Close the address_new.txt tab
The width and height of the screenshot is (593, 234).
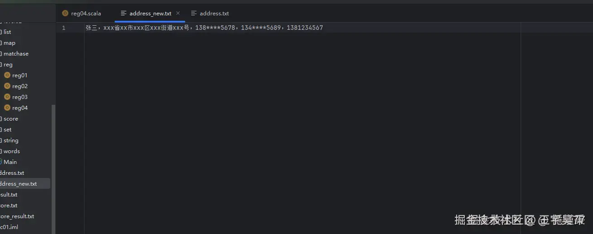pyautogui.click(x=178, y=13)
